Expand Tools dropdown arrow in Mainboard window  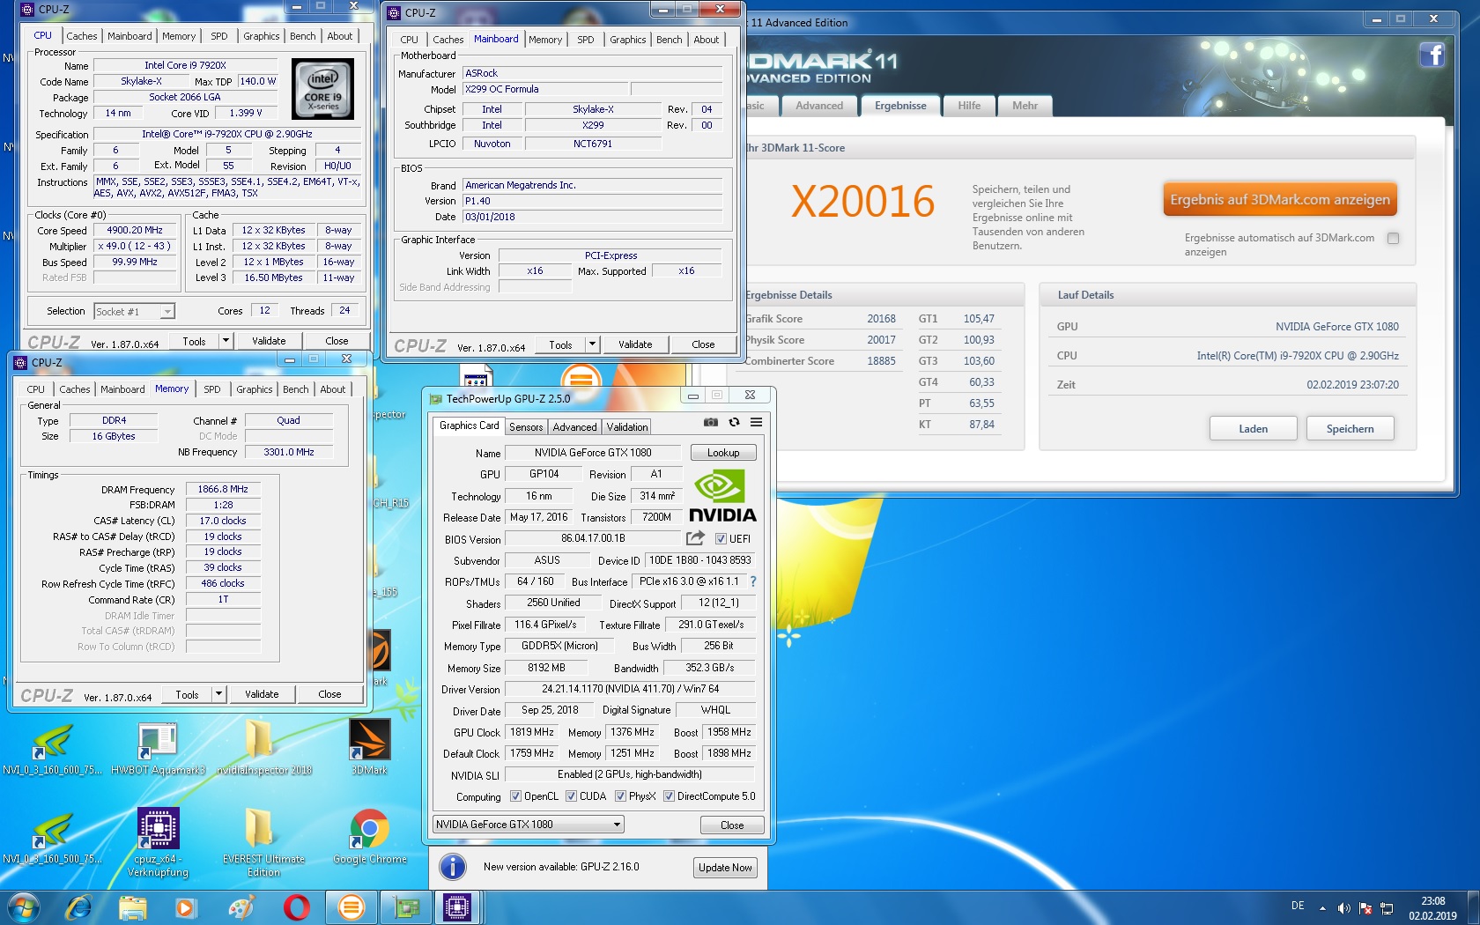pos(592,344)
